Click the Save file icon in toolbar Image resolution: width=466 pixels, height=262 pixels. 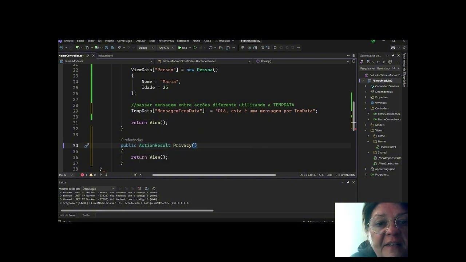coord(106,48)
